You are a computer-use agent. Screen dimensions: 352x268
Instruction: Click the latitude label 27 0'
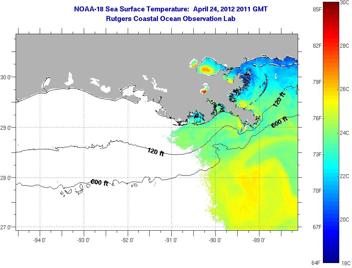(x=5, y=227)
